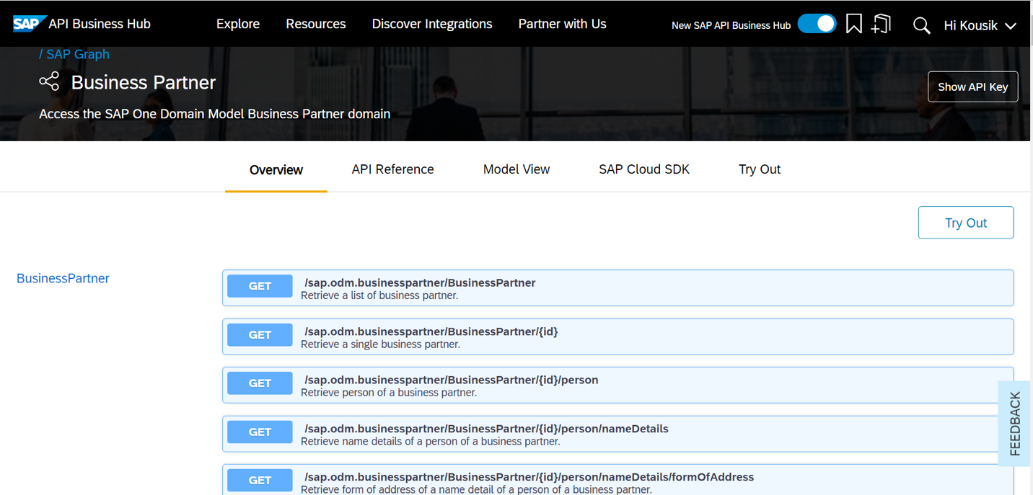Click the SAP logo
Viewport: 1033px width, 495px height.
coord(29,24)
